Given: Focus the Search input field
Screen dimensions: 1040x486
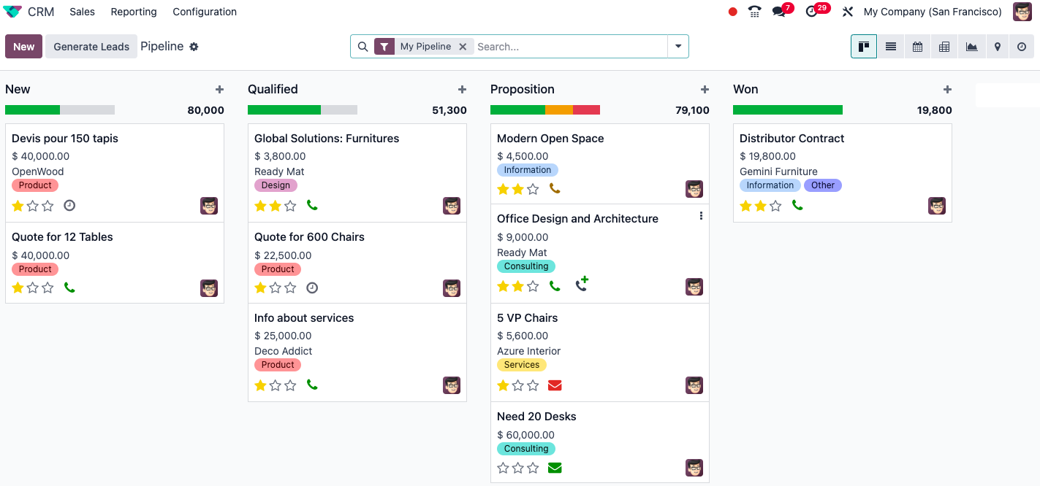Looking at the screenshot, I should [x=570, y=47].
